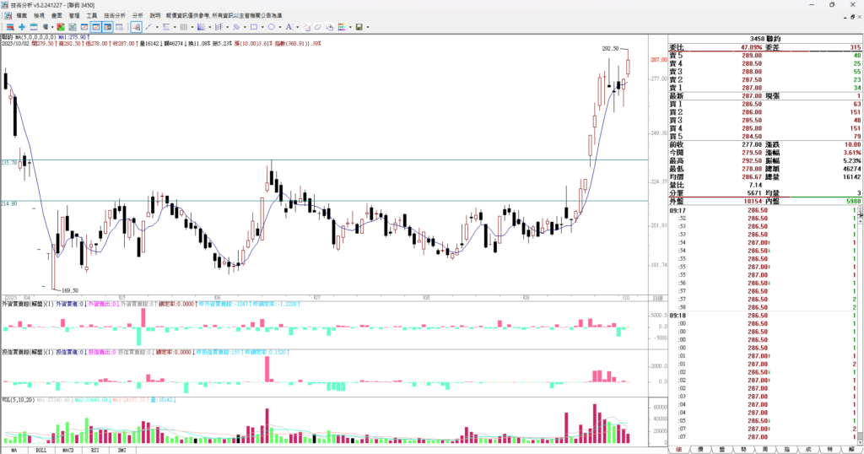Expand the rectangle tool dropdown arrow
Image resolution: width=864 pixels, height=454 pixels.
click(x=262, y=27)
